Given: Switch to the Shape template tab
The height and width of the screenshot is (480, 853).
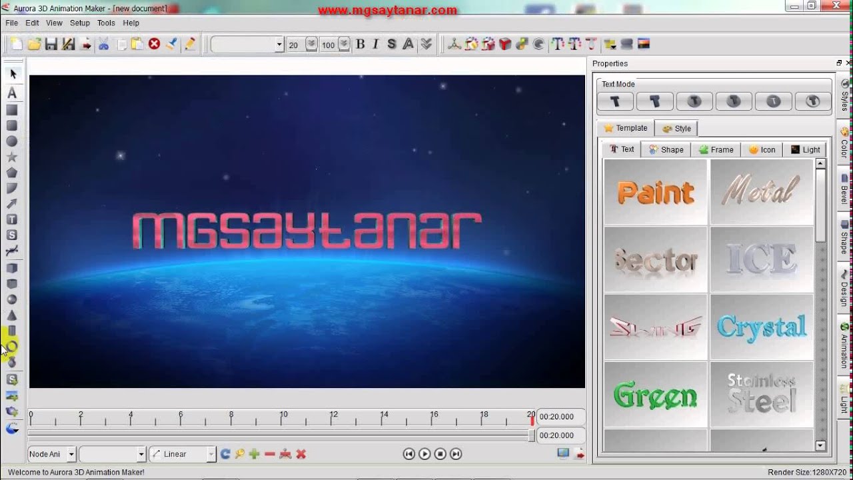Looking at the screenshot, I should [x=666, y=149].
